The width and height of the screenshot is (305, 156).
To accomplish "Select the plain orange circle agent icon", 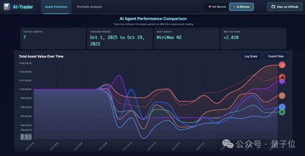I will 282,96.
